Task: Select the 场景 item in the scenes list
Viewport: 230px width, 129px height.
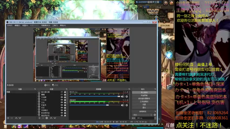Action: click(x=21, y=92)
